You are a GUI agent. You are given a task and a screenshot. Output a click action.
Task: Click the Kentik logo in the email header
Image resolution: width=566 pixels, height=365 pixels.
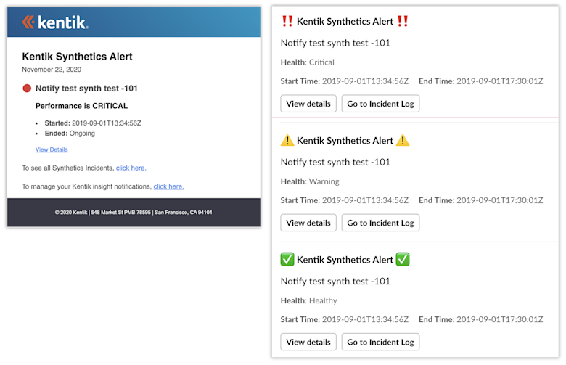[55, 22]
